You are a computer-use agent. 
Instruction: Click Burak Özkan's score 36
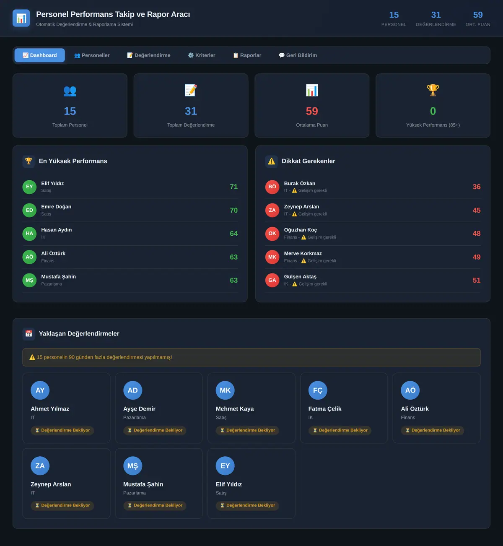click(477, 187)
